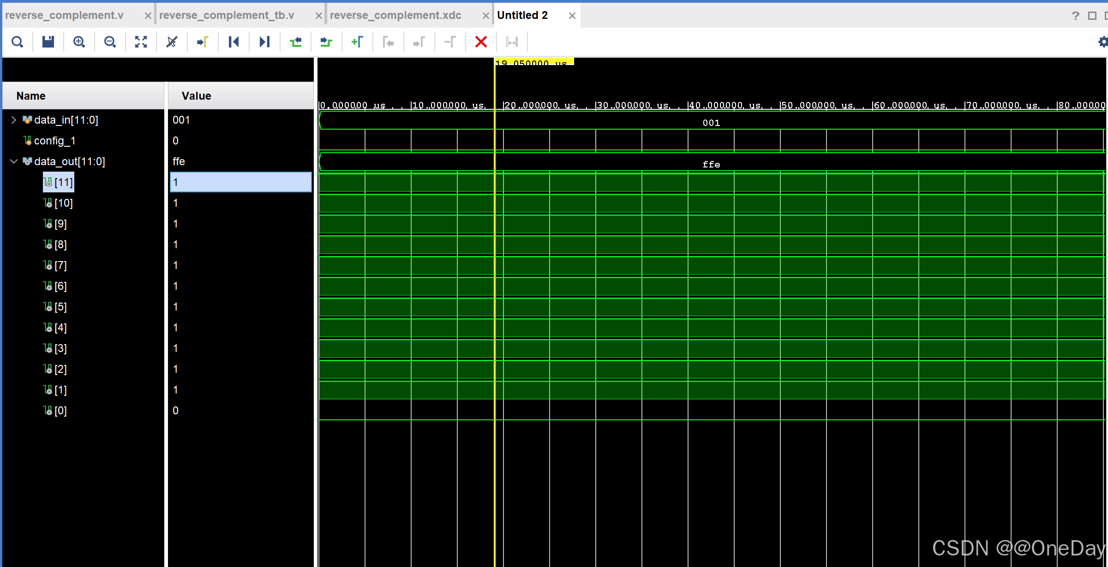The image size is (1108, 567).
Task: Add a marker to waveform
Action: 357,42
